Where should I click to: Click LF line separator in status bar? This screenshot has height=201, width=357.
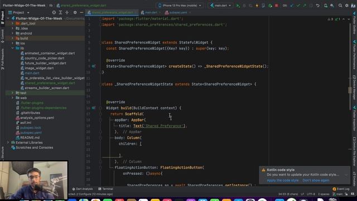tap(302, 194)
